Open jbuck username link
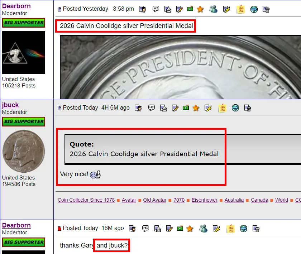This screenshot has width=301, height=254. coord(10,105)
